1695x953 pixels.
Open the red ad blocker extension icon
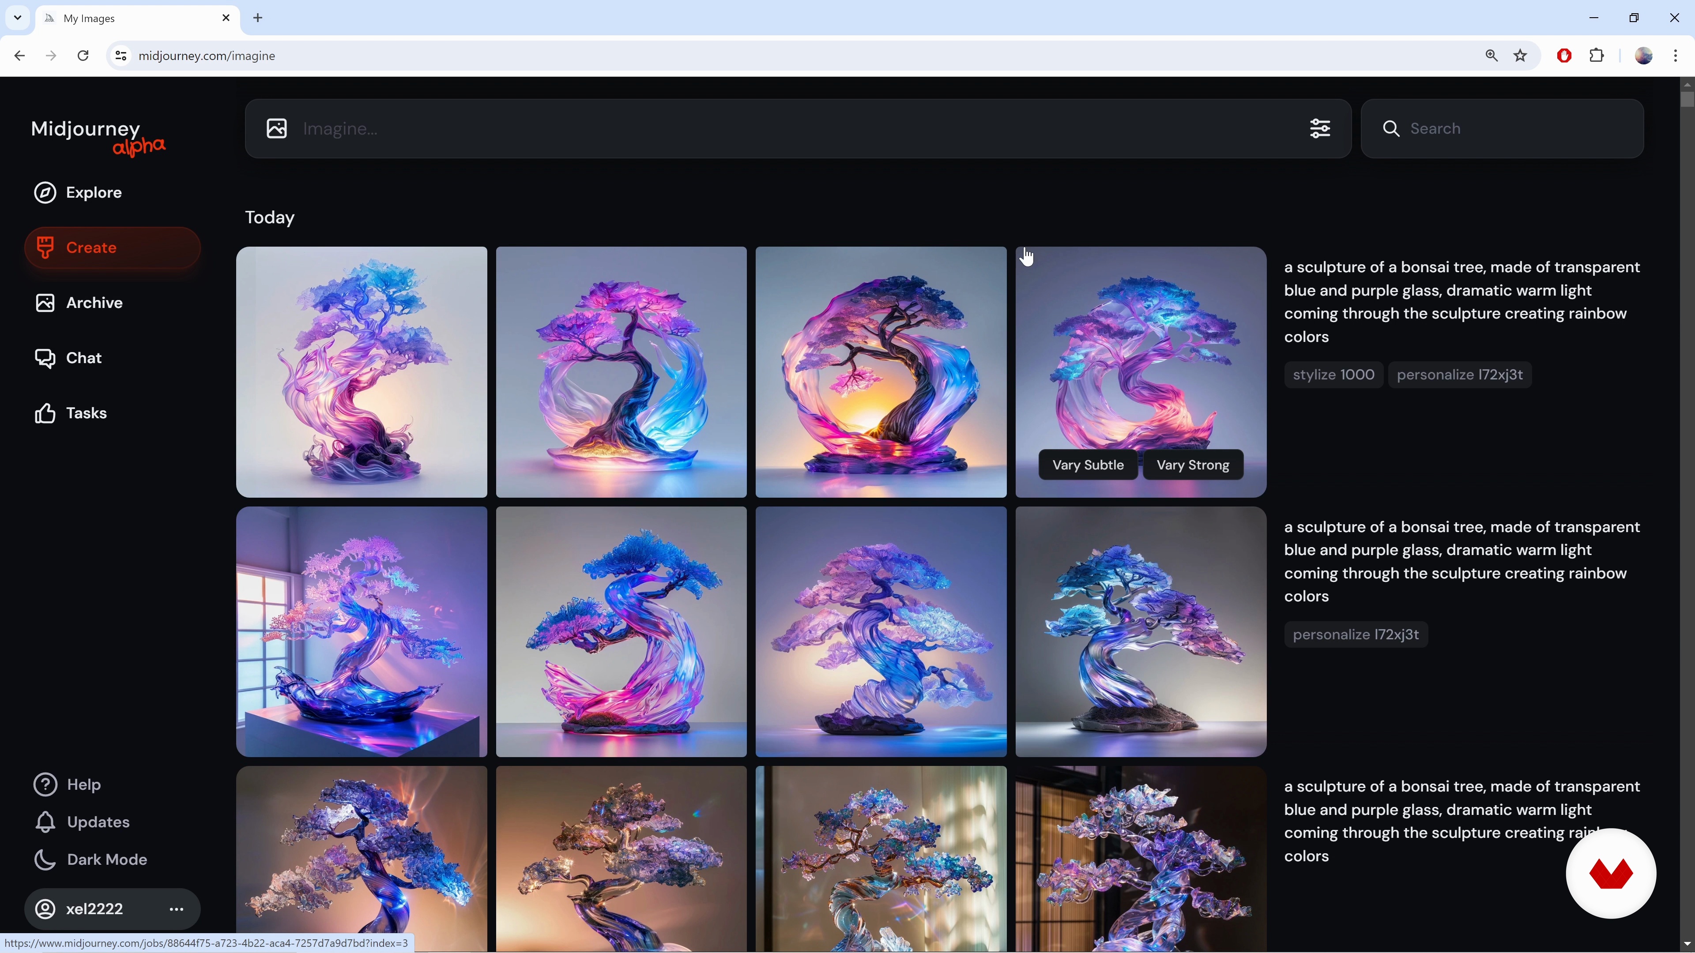pyautogui.click(x=1565, y=56)
